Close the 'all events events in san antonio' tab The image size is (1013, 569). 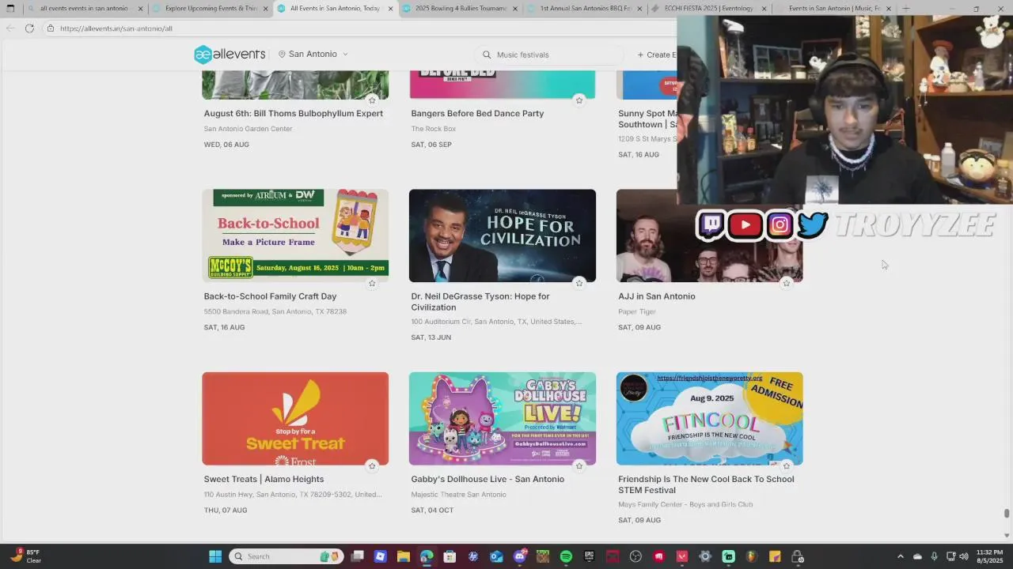(x=141, y=9)
